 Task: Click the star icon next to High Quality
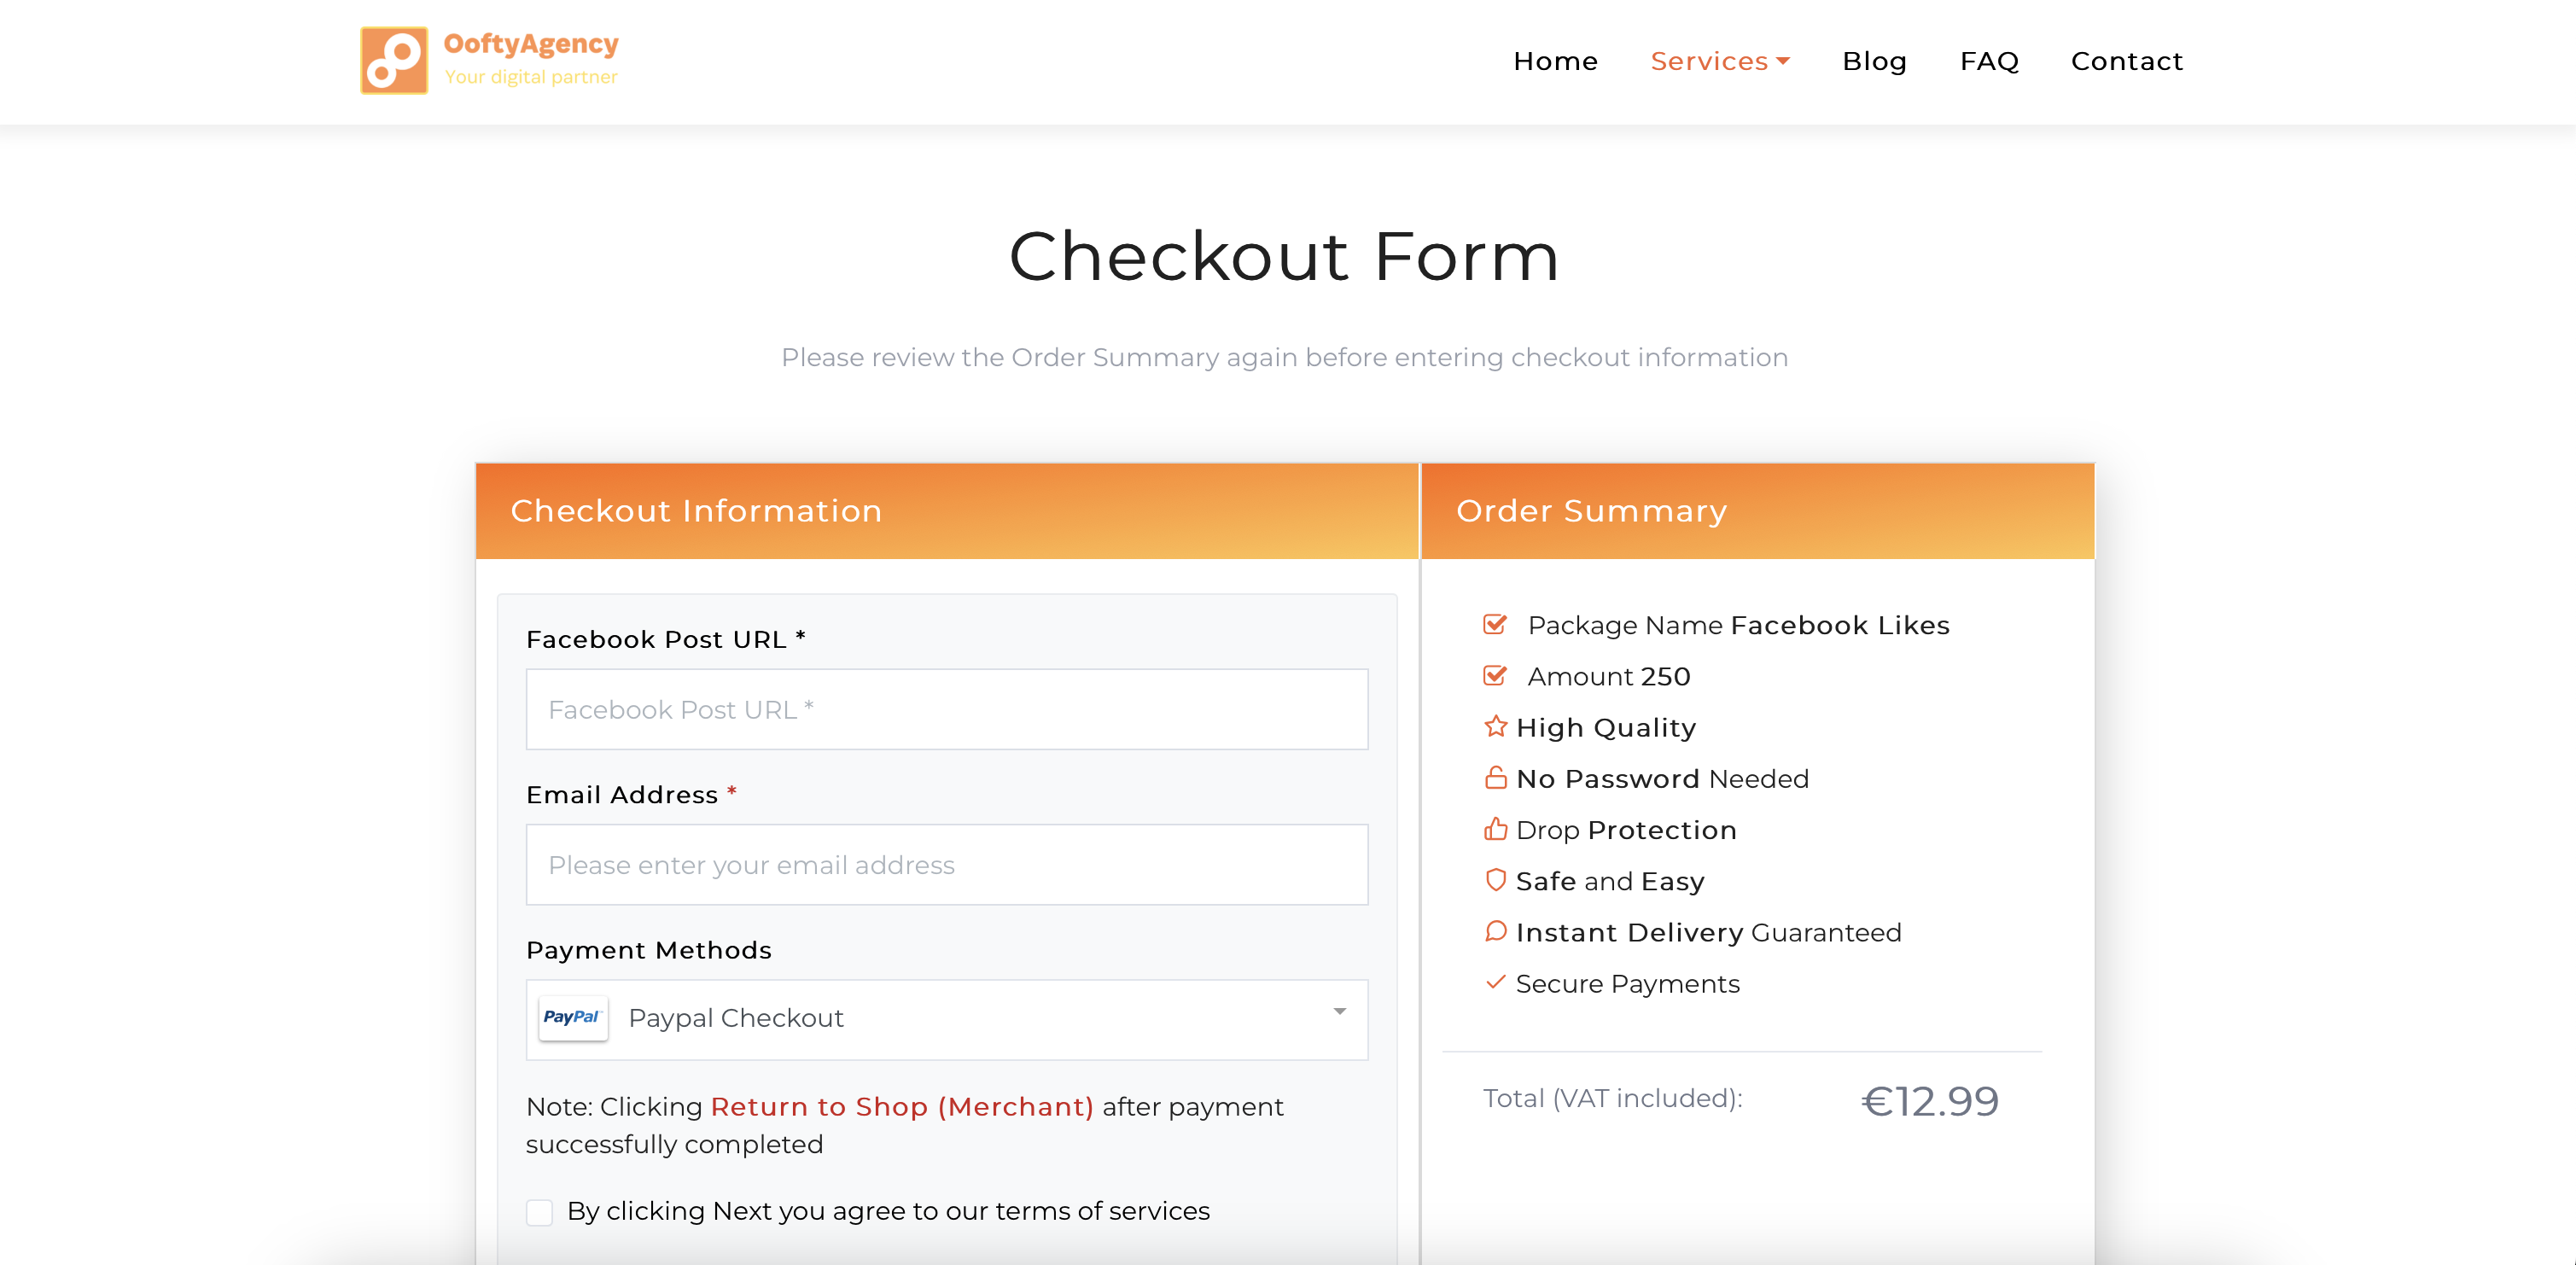pos(1496,726)
